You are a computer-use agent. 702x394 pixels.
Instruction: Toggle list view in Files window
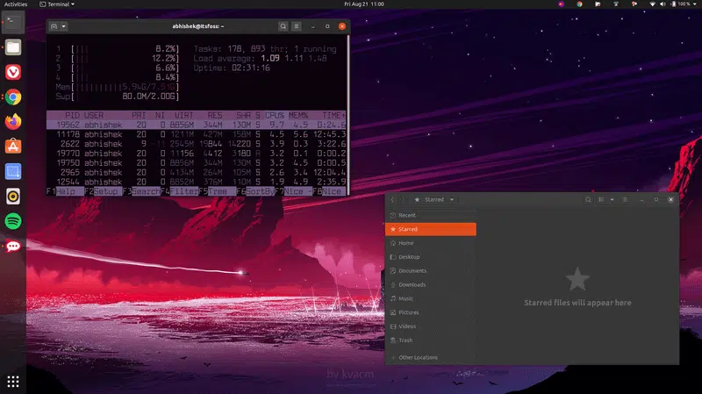(601, 200)
